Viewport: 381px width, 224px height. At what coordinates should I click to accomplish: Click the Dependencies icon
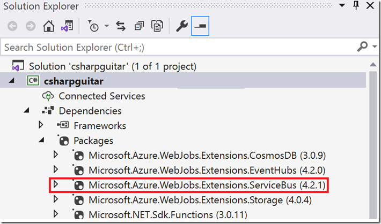(48, 111)
